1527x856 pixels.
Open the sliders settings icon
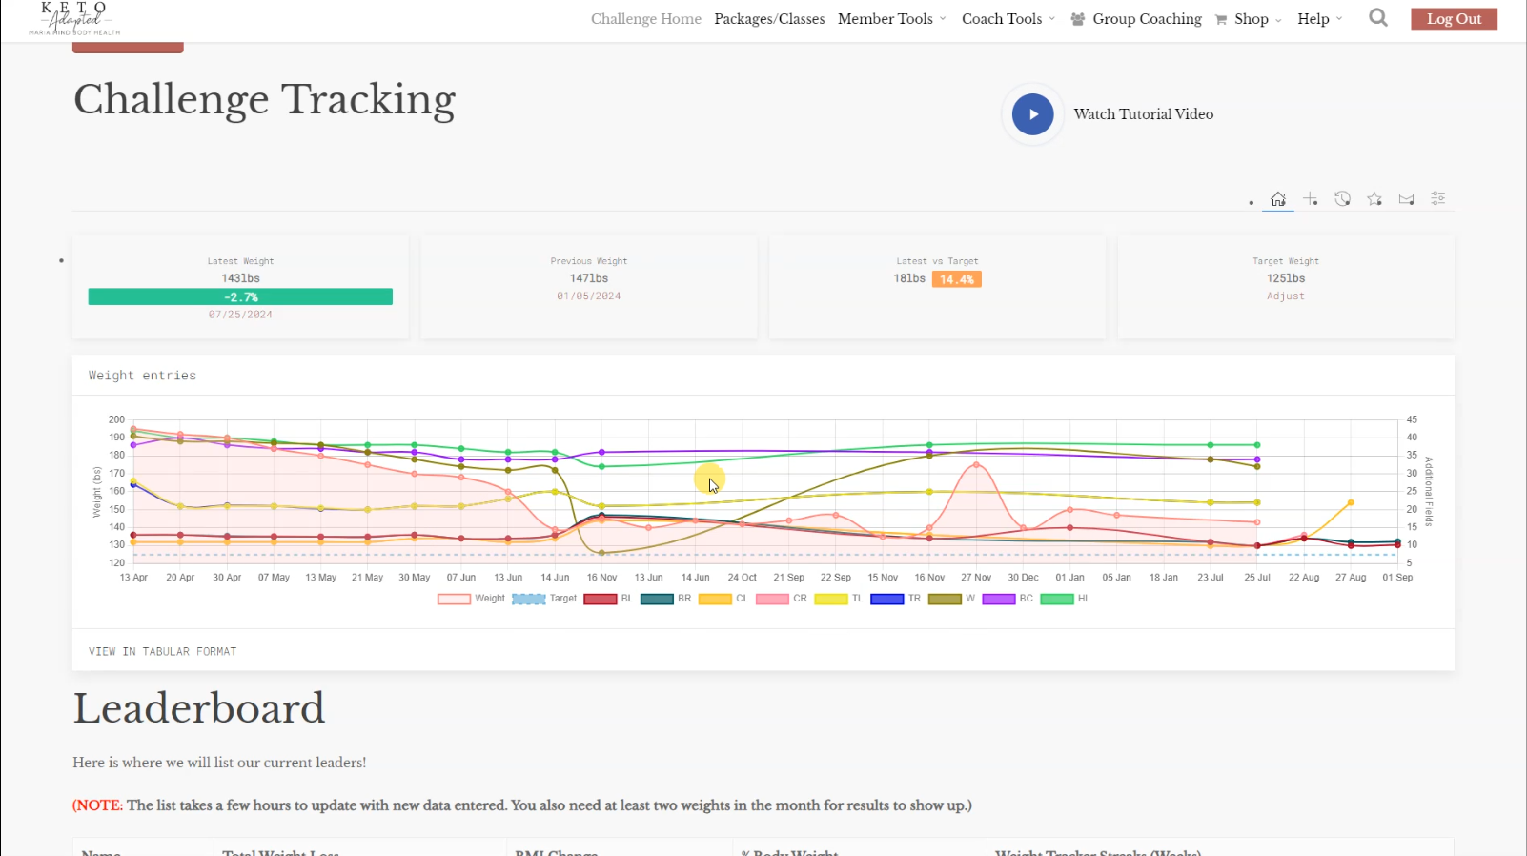(x=1438, y=199)
